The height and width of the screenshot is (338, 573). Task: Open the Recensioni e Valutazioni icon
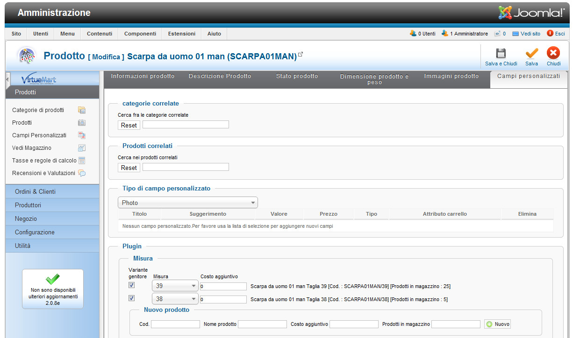pyautogui.click(x=82, y=173)
